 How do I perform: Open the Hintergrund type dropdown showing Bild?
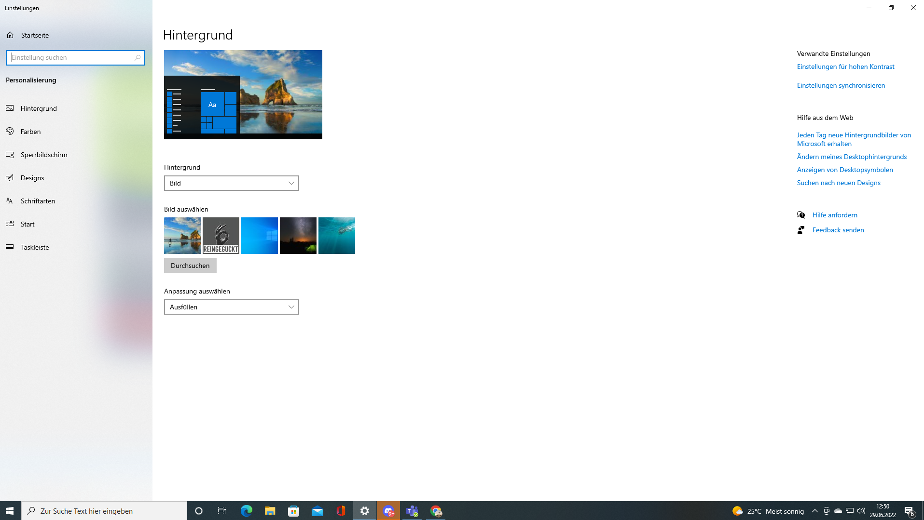(231, 183)
